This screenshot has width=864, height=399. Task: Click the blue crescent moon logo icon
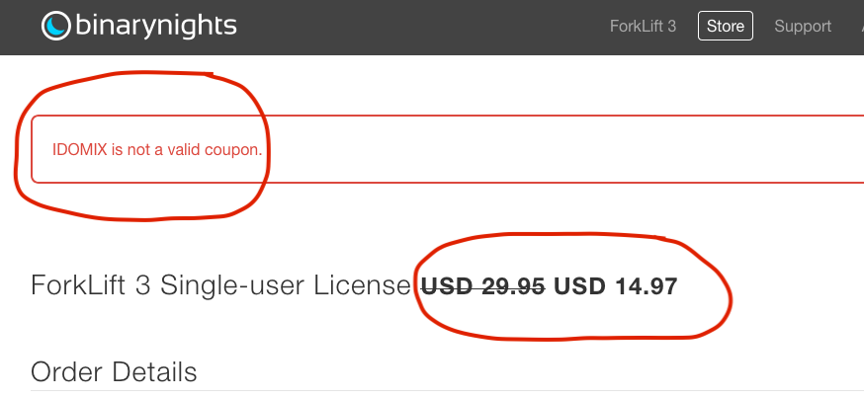(56, 26)
